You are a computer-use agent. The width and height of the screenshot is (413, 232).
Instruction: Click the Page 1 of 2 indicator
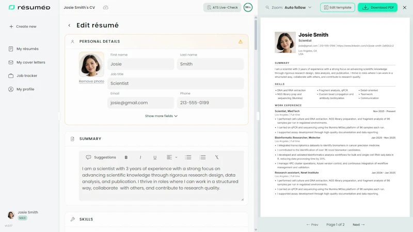tap(335, 225)
